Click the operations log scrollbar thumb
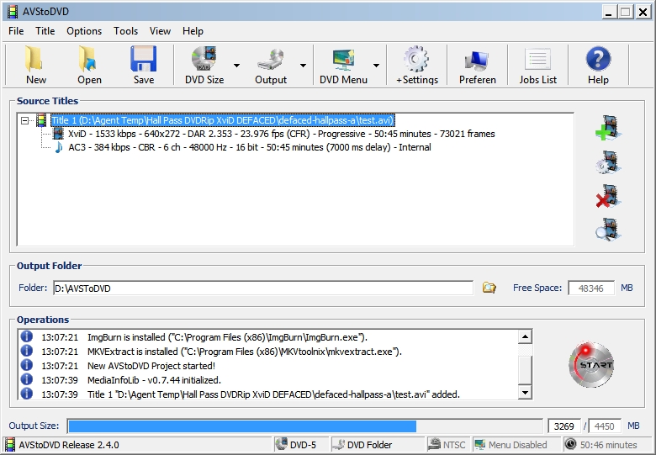This screenshot has width=656, height=455. point(525,370)
